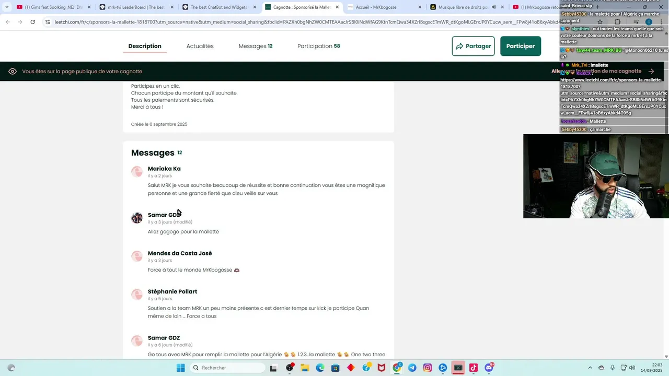The image size is (669, 376).
Task: Click the Partager share button
Action: [x=473, y=46]
